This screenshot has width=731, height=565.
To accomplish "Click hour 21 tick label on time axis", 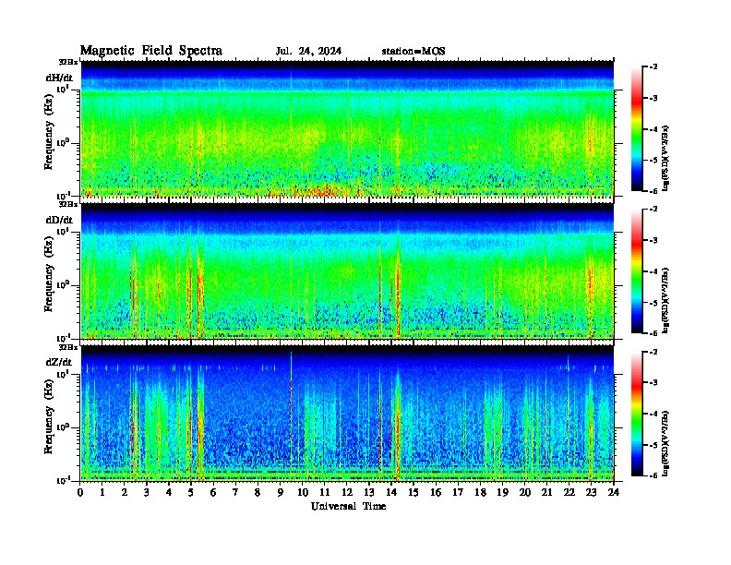I will coord(546,493).
